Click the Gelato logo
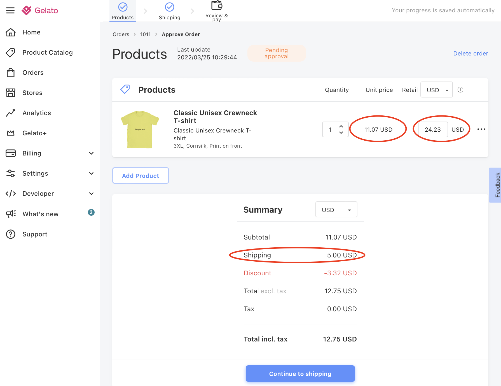Image resolution: width=501 pixels, height=386 pixels. coord(40,10)
